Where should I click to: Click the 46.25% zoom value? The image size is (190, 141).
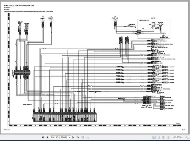(x=177, y=137)
